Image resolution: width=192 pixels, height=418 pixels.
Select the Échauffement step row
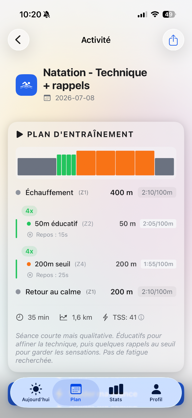96,192
